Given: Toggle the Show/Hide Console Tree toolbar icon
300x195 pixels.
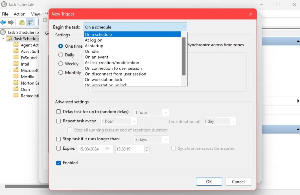Looking at the screenshot, I should click(30, 23).
